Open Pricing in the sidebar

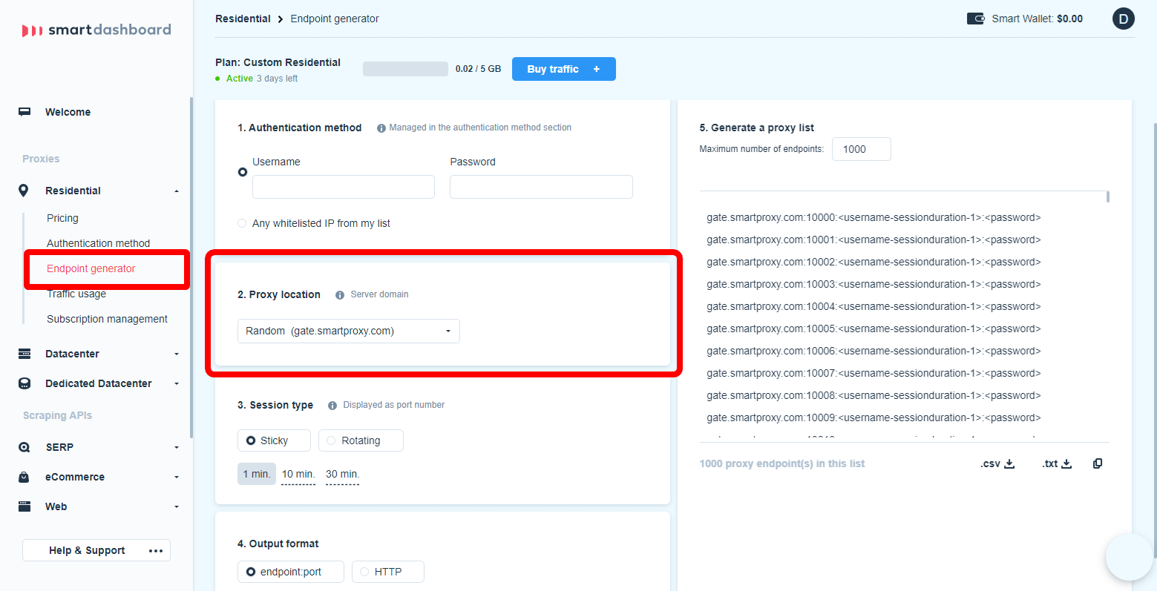coord(62,218)
